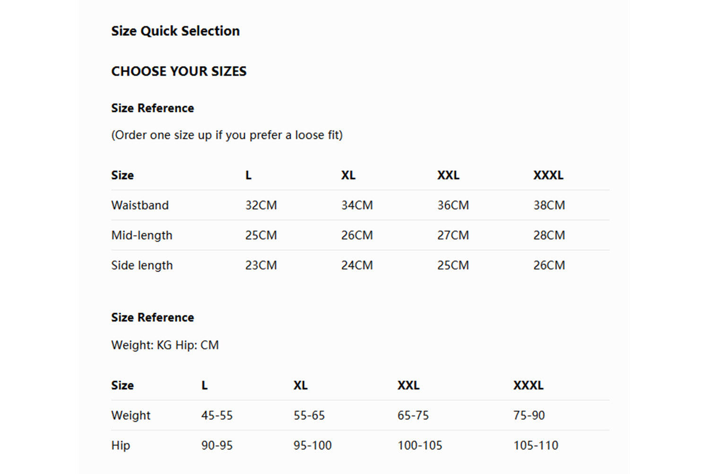Image resolution: width=709 pixels, height=474 pixels.
Task: Click the 24CM side length value
Action: click(x=357, y=265)
